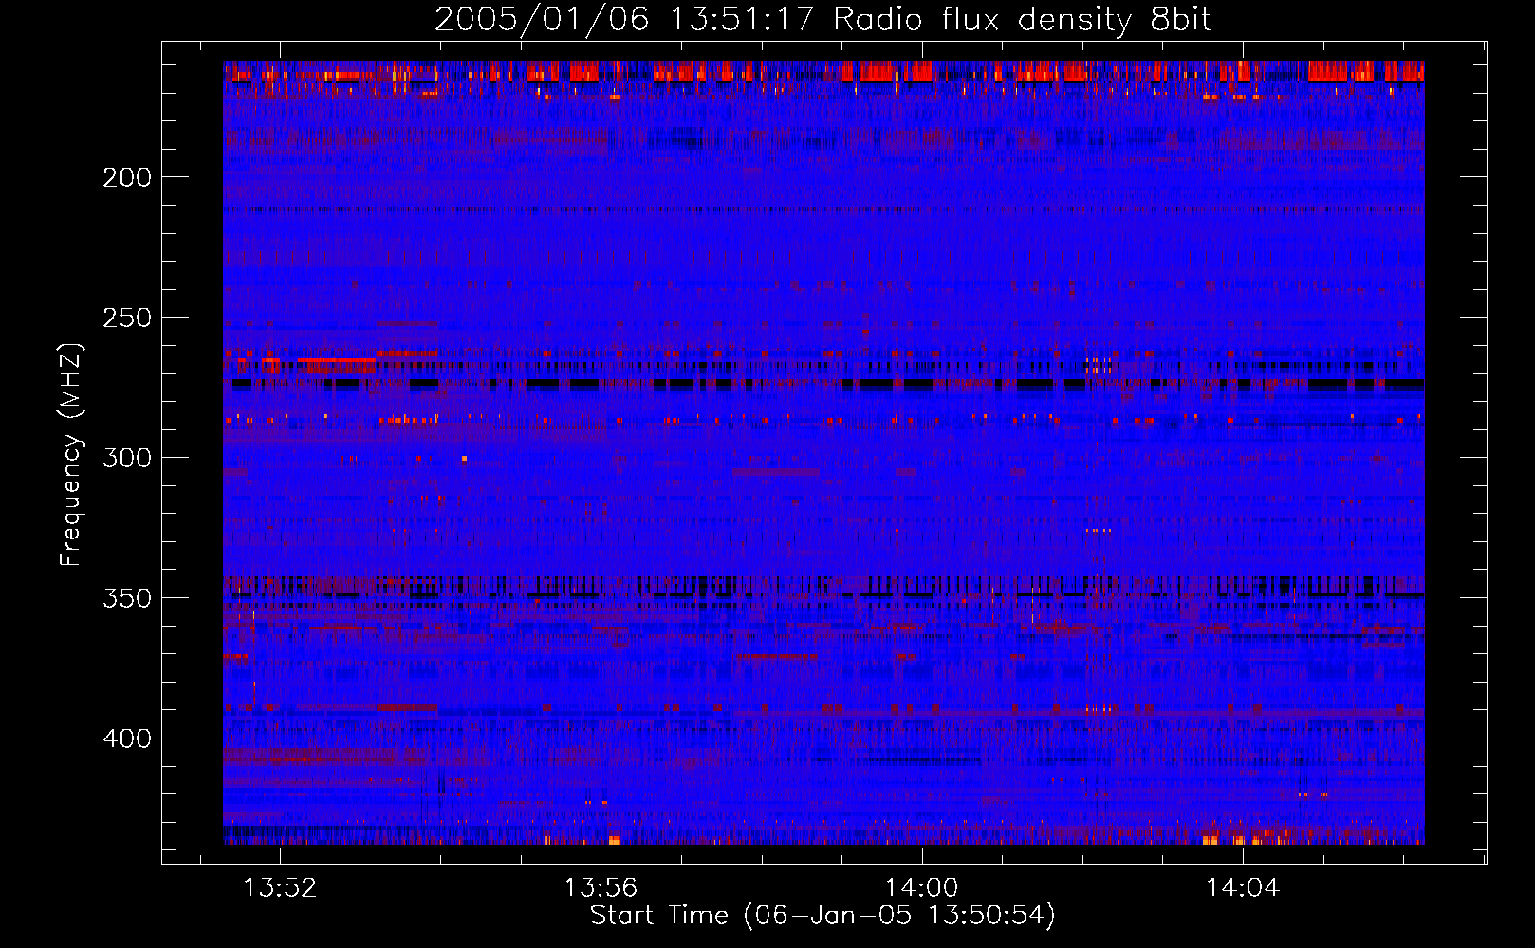This screenshot has width=1535, height=948.
Task: Click the 350 frequency tick label
Action: 127,598
